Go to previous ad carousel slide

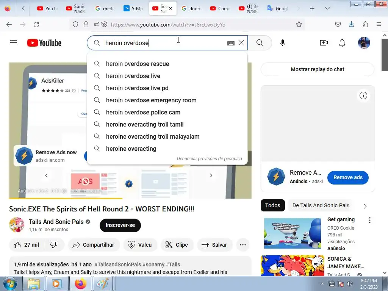pyautogui.click(x=46, y=175)
